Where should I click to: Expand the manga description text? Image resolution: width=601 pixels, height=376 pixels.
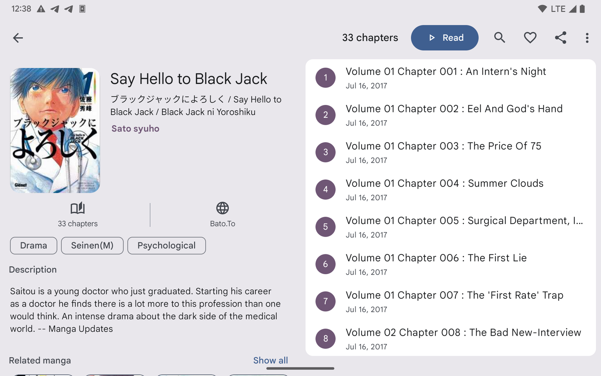(x=145, y=310)
